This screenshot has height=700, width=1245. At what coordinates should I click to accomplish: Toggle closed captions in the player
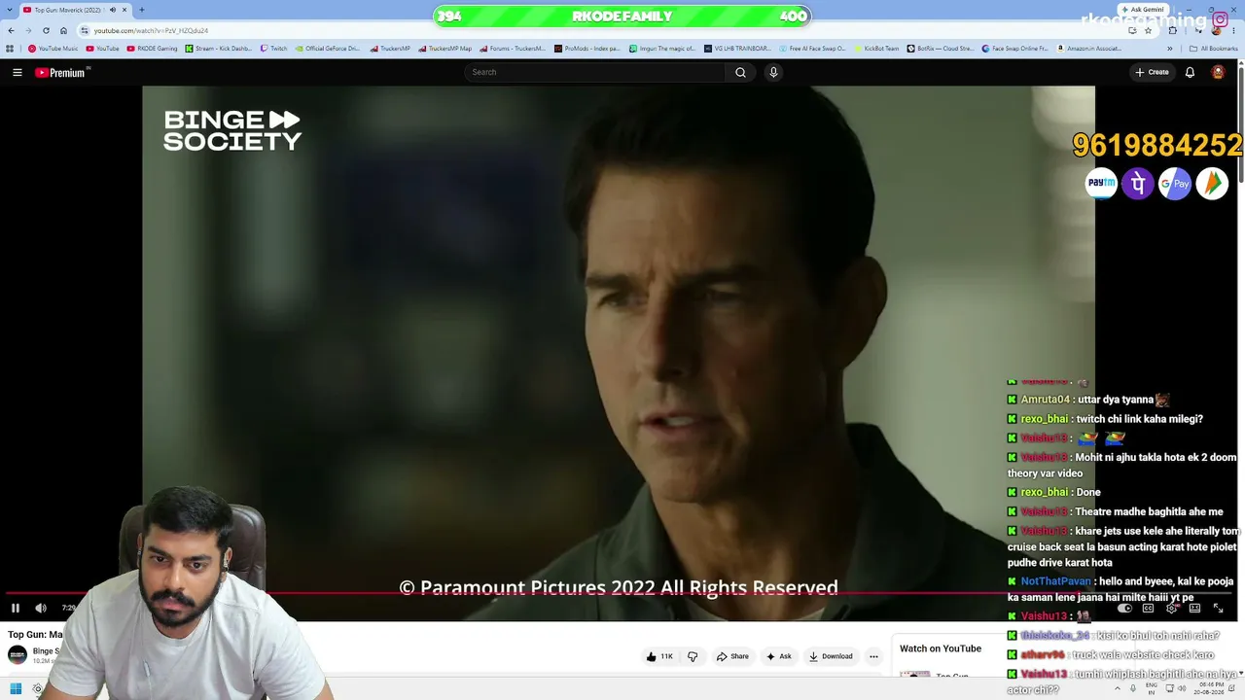point(1148,609)
